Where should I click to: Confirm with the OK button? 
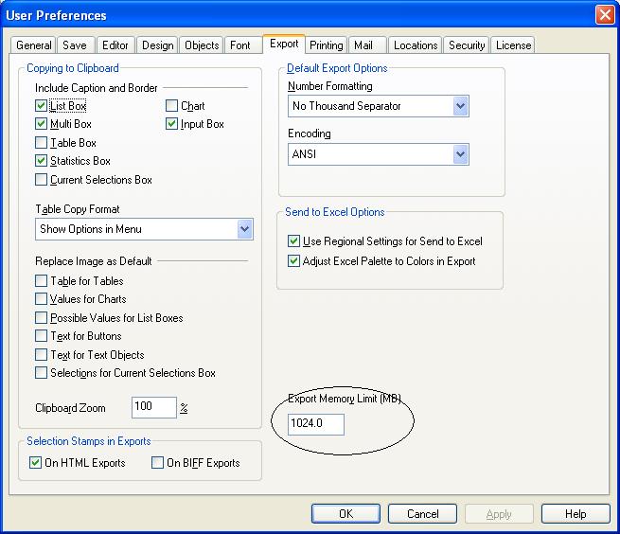tap(346, 514)
